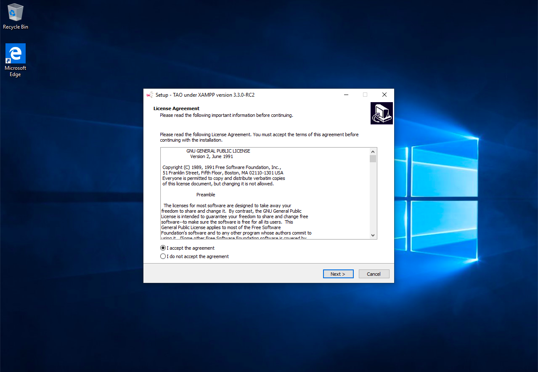Close the setup wizard window
Screen dimensions: 538x372
(384, 95)
